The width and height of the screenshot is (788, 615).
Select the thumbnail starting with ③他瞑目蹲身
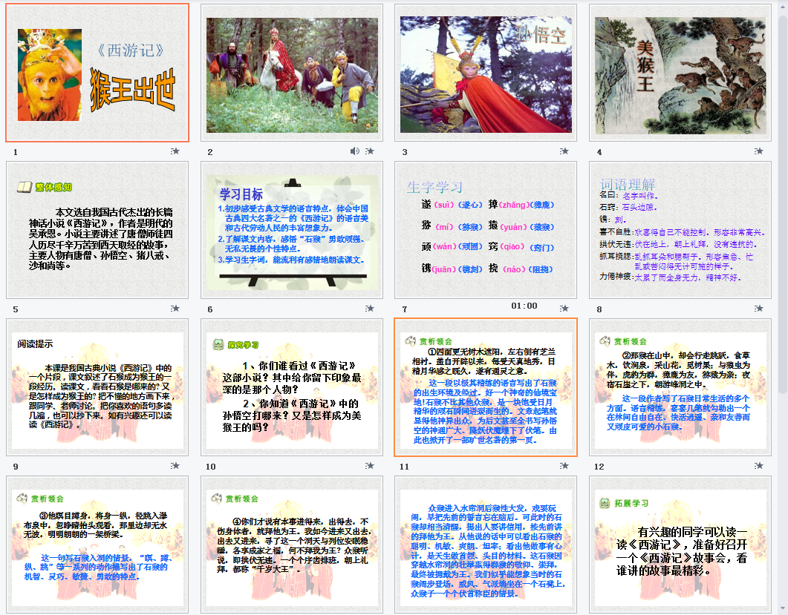pos(97,545)
